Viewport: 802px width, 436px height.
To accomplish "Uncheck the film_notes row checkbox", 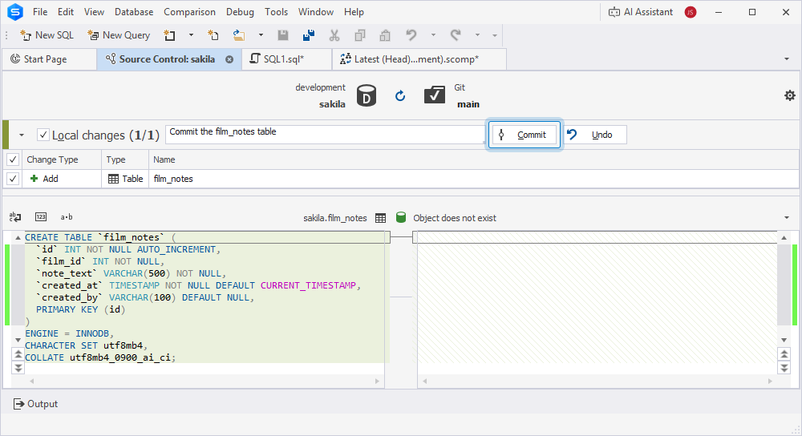I will 13,179.
